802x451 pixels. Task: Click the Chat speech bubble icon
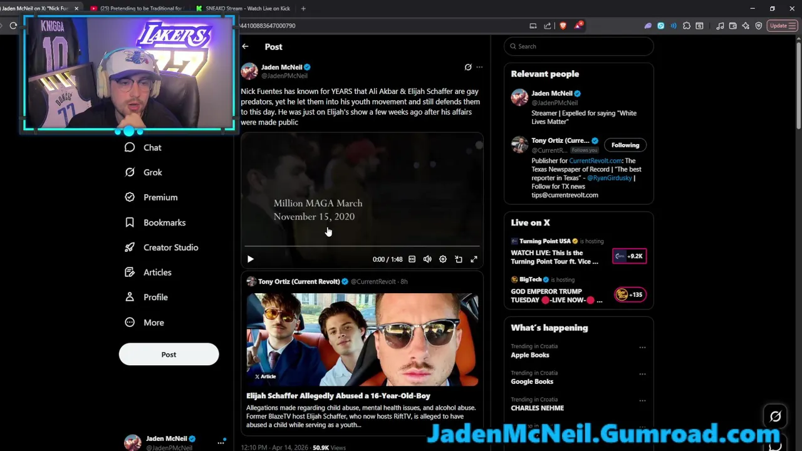point(130,147)
